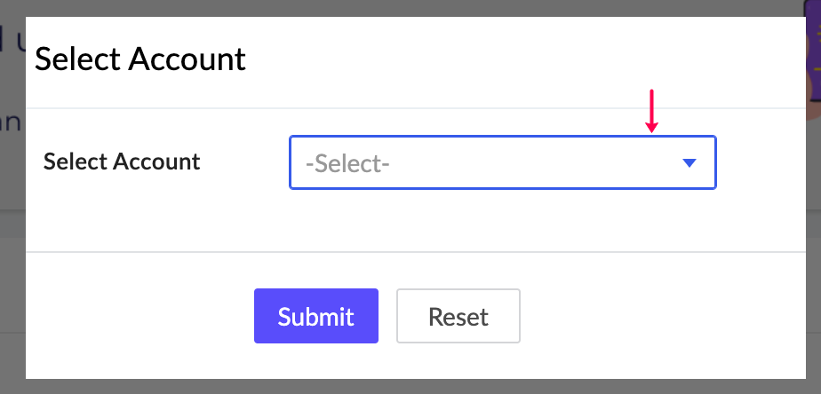
Task: Reset the account selection form
Action: click(458, 316)
